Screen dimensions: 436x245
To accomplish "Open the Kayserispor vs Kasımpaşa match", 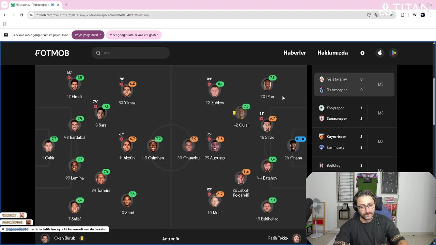I will tap(354, 142).
